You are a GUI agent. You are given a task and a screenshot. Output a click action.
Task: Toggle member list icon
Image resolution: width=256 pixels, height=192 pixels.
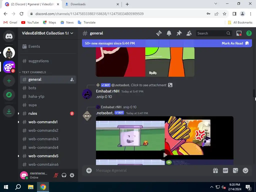pos(189,33)
